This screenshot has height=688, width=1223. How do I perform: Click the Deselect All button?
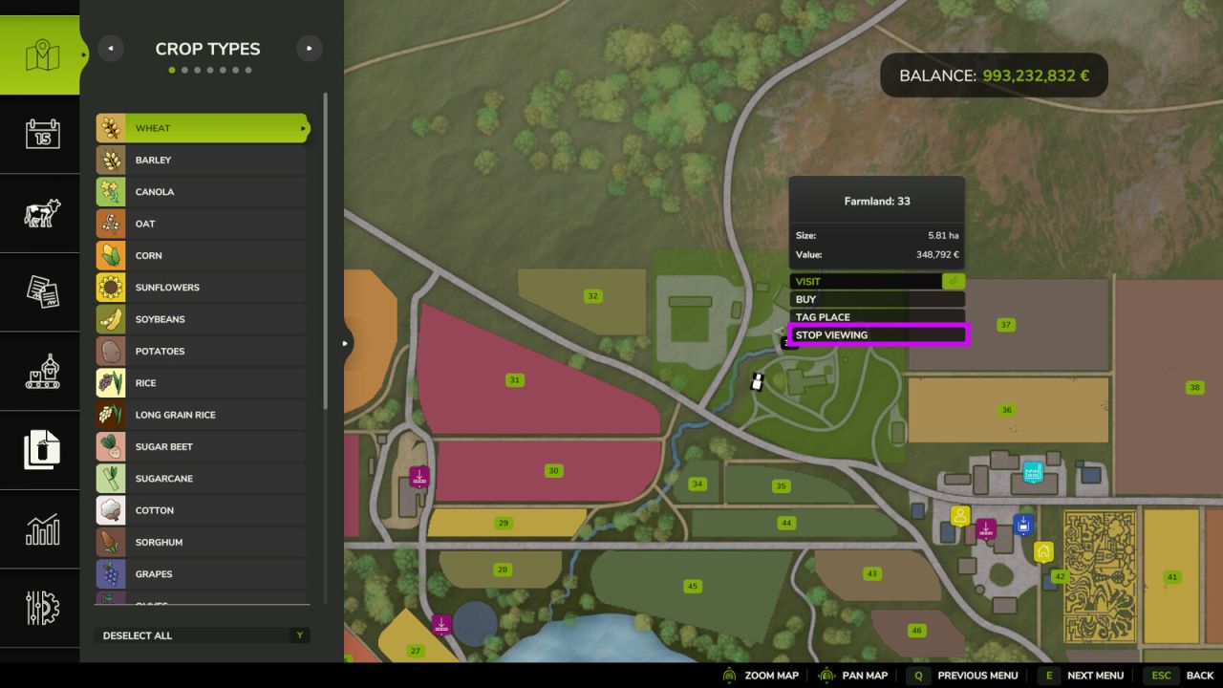pyautogui.click(x=203, y=635)
